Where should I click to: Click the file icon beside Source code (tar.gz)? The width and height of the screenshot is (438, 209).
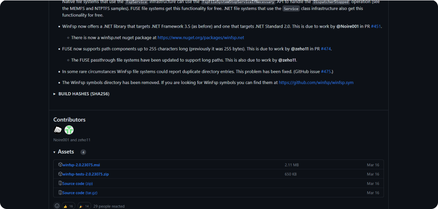[x=60, y=193]
